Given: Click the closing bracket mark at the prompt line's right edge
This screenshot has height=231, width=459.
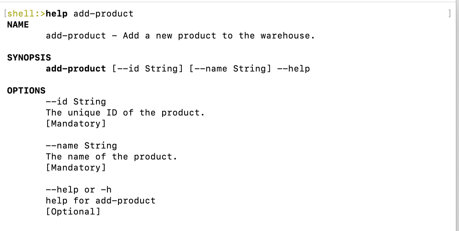Looking at the screenshot, I should click(x=450, y=14).
